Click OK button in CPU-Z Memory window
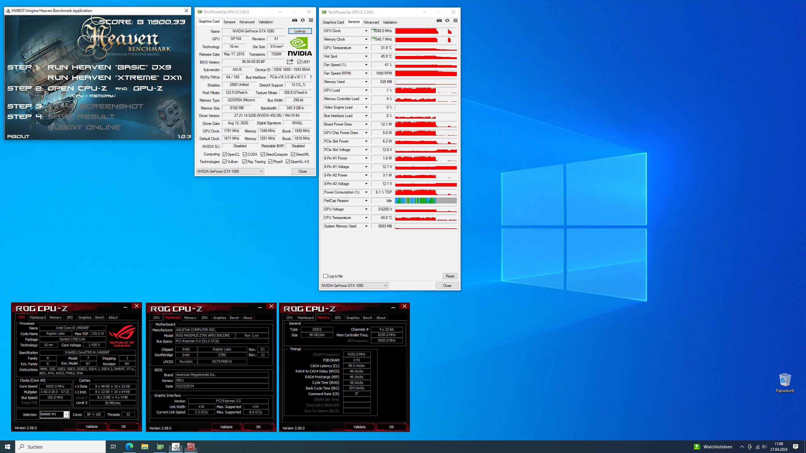Screen dimensions: 806x453 coord(391,427)
